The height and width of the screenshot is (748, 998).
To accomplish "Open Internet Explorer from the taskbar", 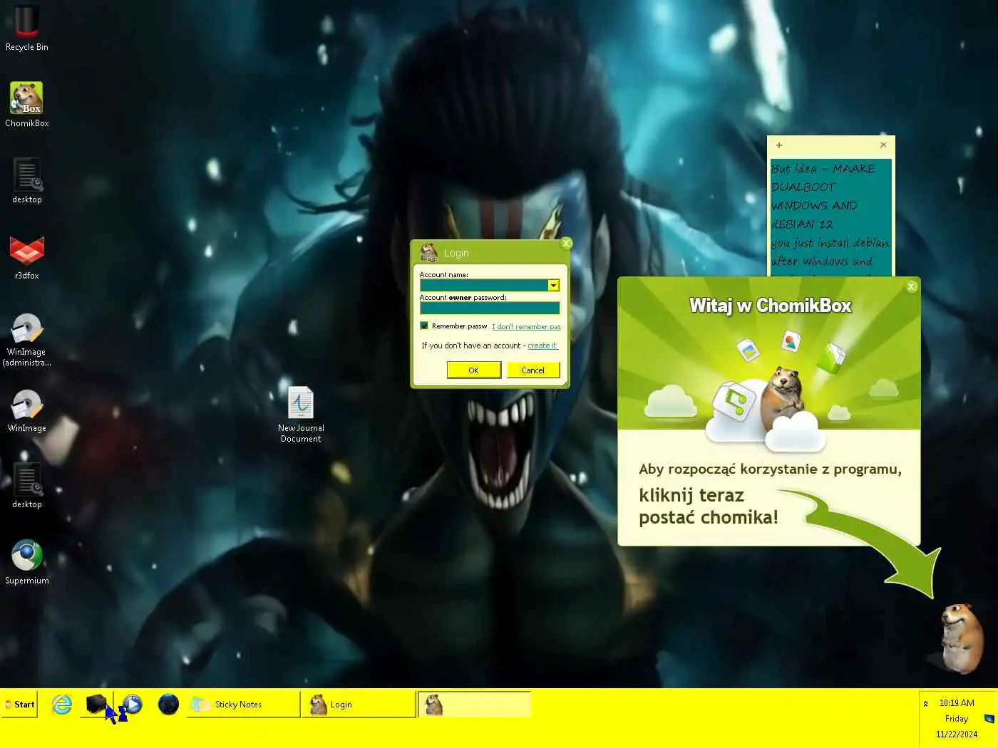I will 62,705.
